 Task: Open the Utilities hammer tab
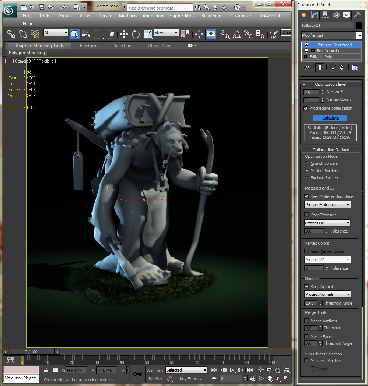tap(357, 15)
